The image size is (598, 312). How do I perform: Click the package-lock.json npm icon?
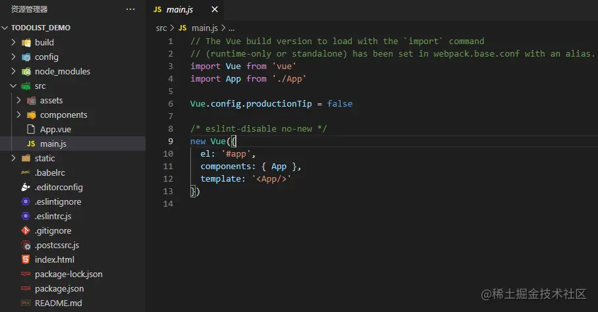point(26,274)
